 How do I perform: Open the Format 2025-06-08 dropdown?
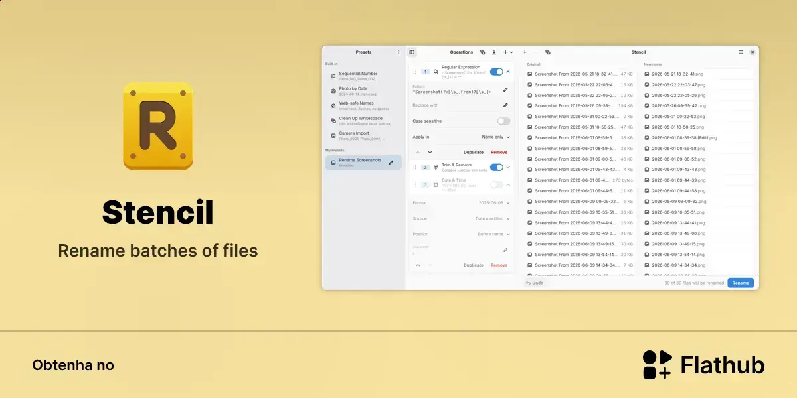tap(495, 202)
